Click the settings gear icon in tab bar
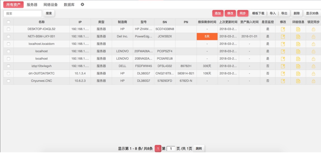 [82, 4]
